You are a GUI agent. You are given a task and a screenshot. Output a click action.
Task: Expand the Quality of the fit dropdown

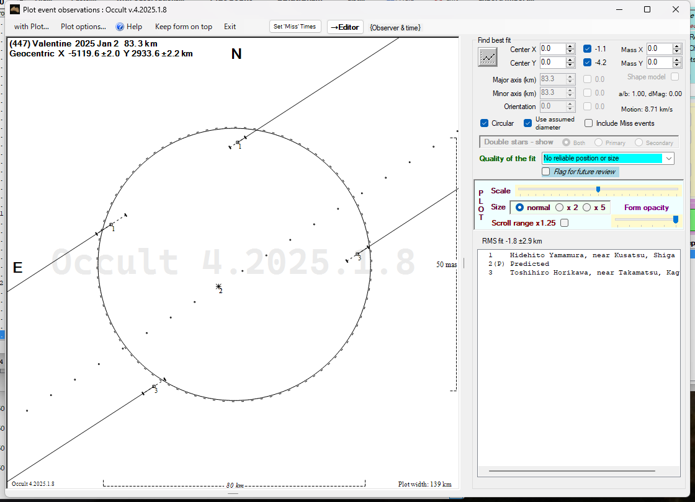[668, 159]
